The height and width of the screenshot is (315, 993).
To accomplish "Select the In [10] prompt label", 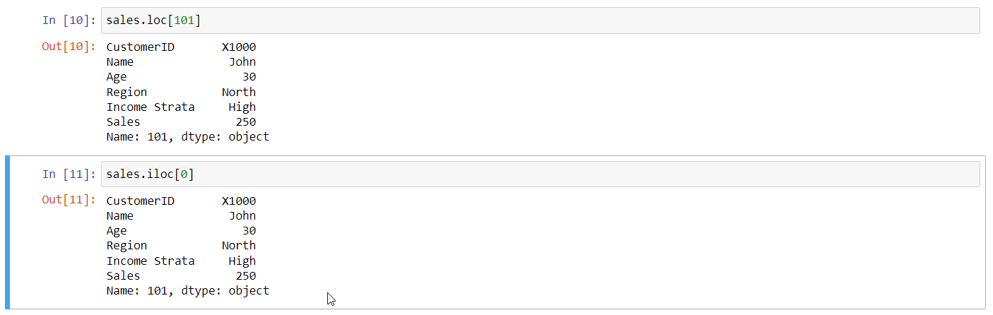I will pyautogui.click(x=69, y=20).
